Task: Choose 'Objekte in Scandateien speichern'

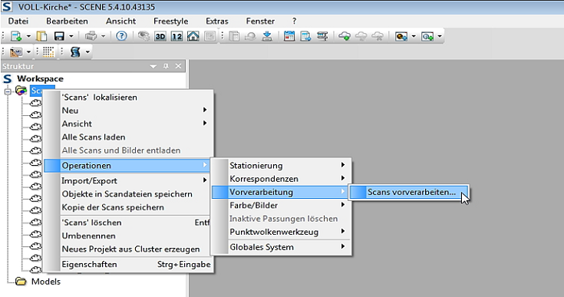Action: pos(127,194)
